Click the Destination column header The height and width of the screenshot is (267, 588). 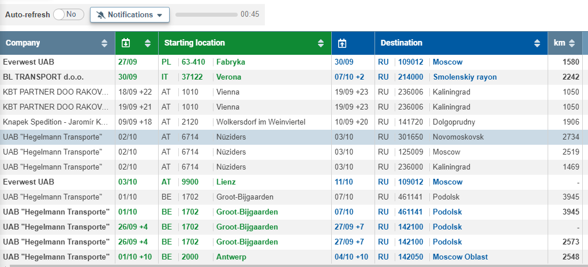click(461, 43)
